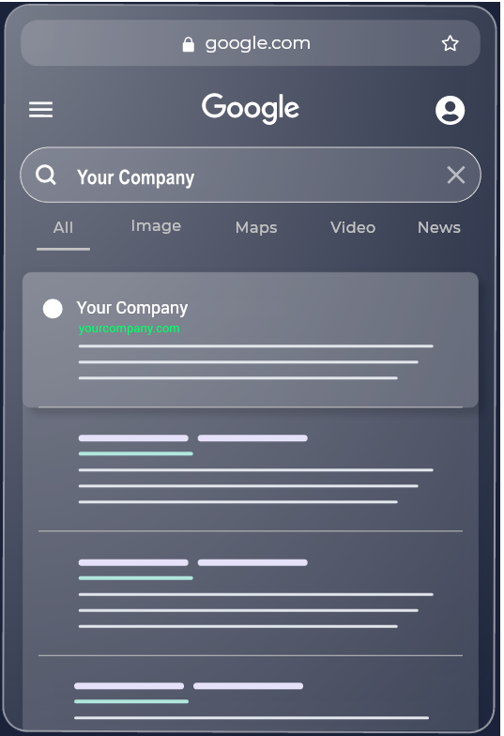
Task: Switch to the Maps tab
Action: [x=256, y=227]
